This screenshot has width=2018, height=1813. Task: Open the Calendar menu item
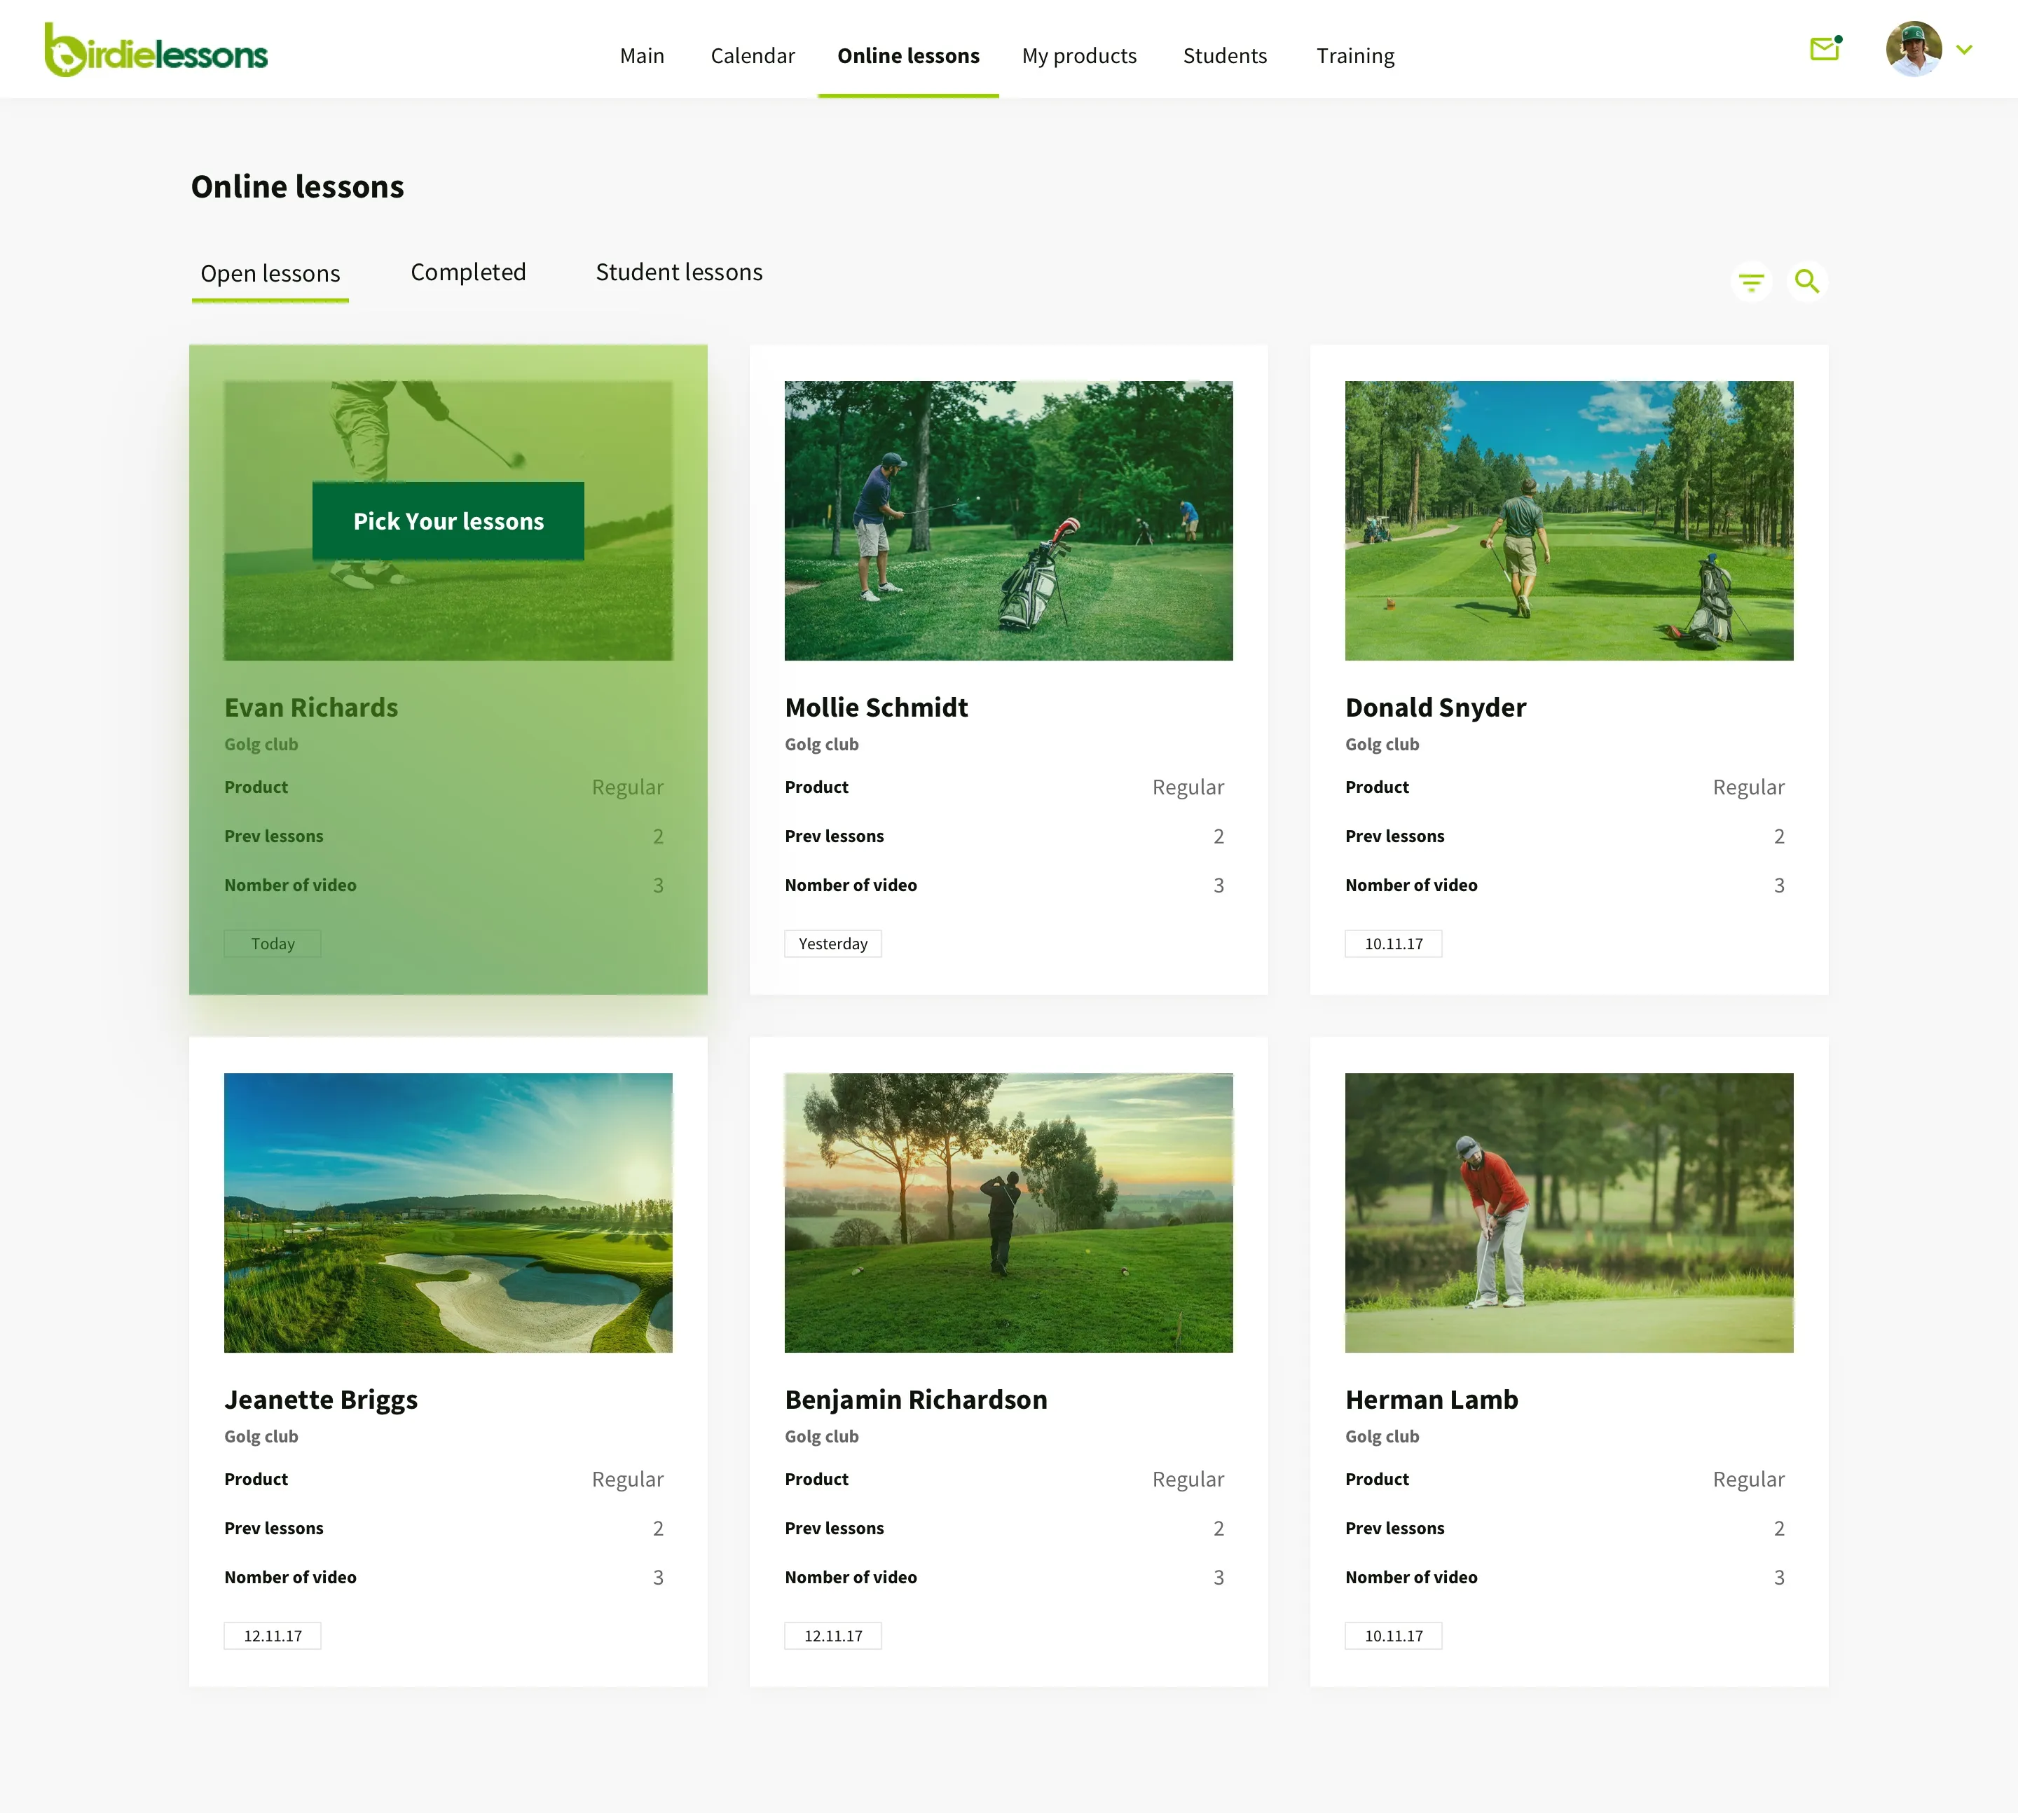753,56
